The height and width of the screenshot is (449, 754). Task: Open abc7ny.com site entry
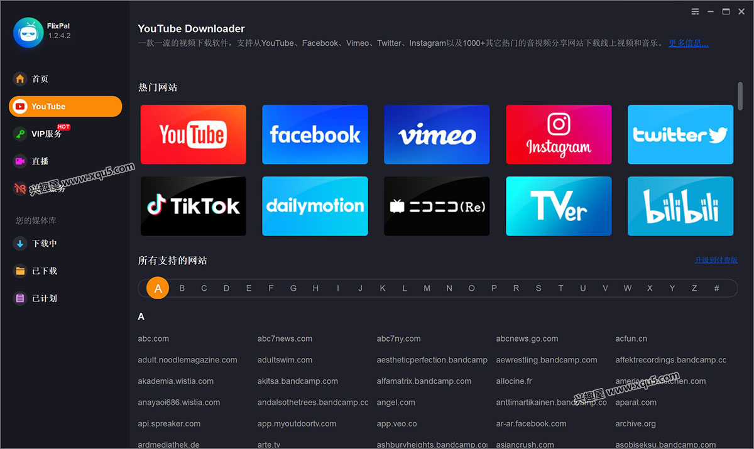(398, 338)
